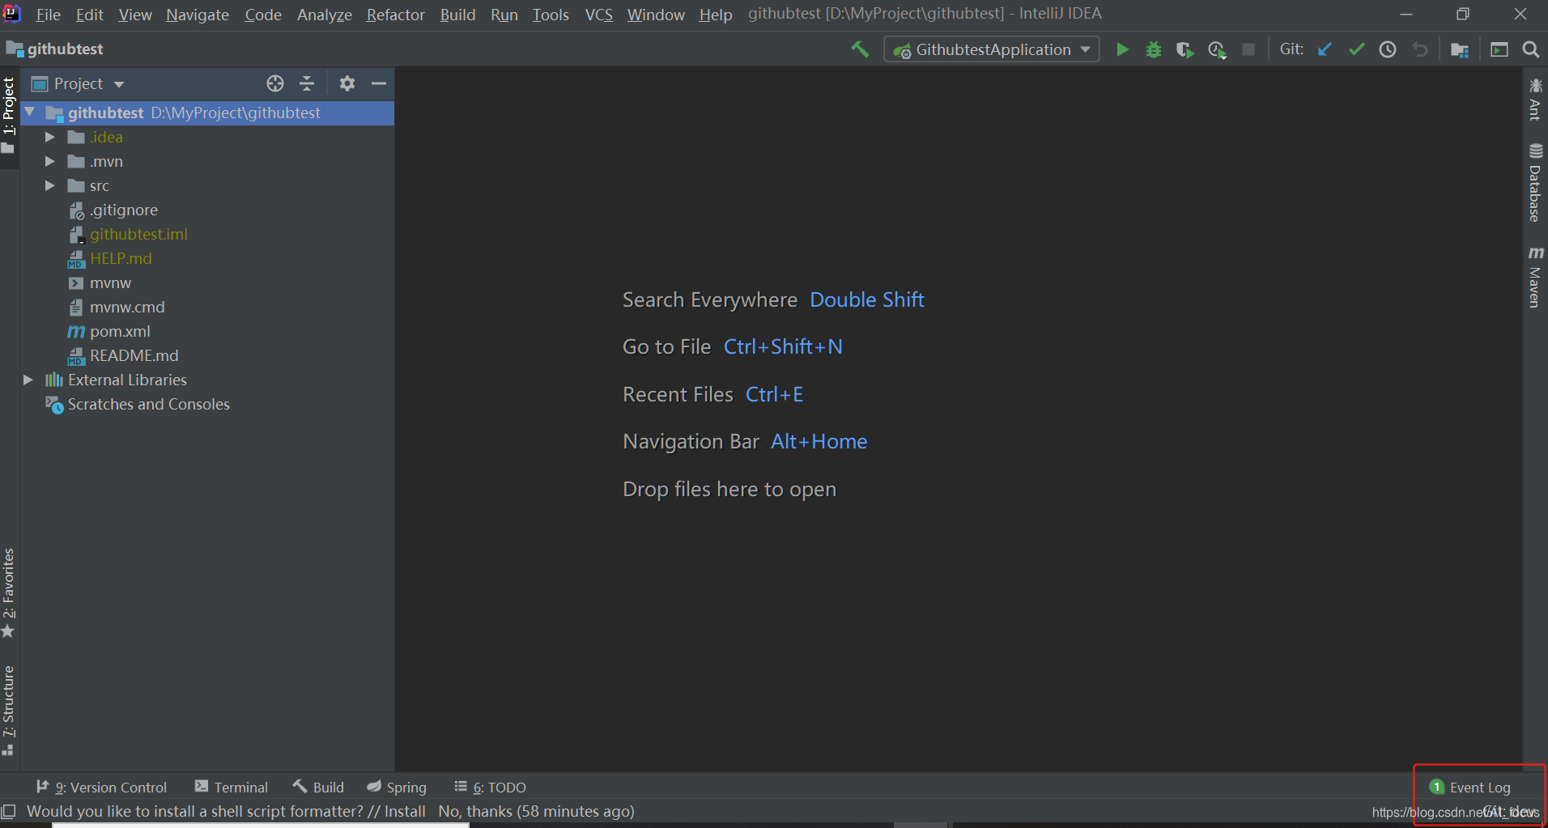Click the Build Project hammer icon

(860, 49)
